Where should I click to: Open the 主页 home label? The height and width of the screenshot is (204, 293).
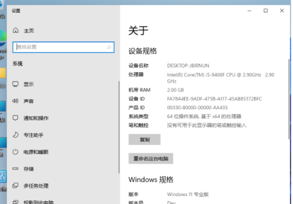[29, 31]
